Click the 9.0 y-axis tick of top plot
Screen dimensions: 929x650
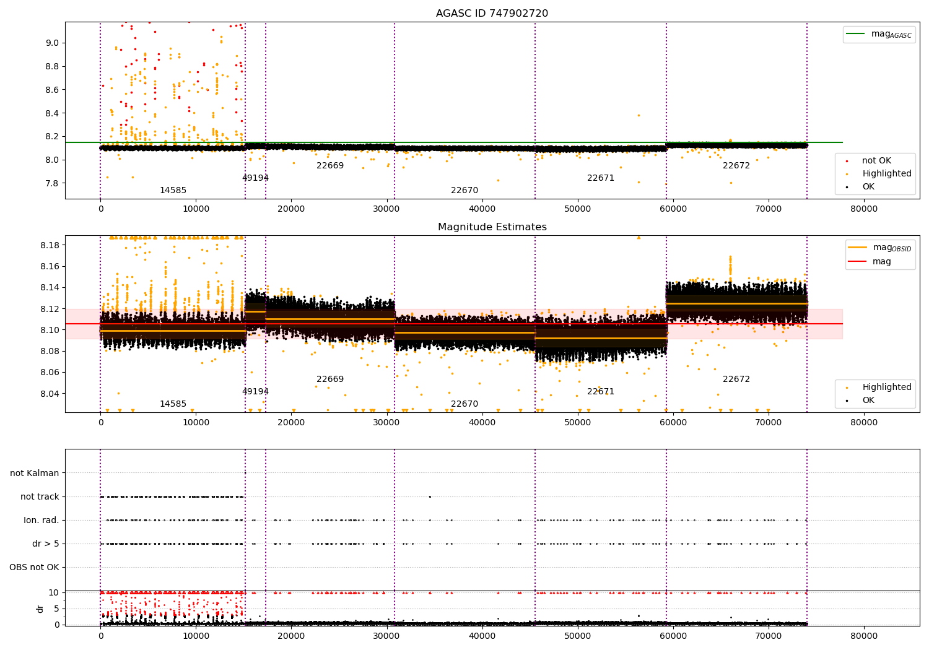coord(52,43)
